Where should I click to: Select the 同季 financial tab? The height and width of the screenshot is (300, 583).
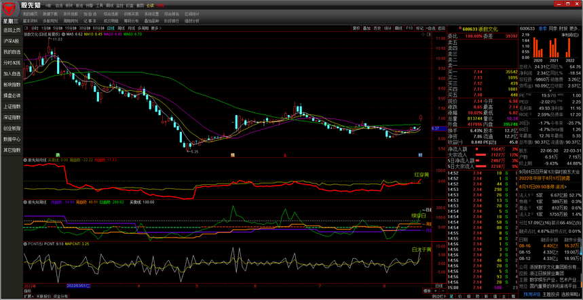[552, 28]
